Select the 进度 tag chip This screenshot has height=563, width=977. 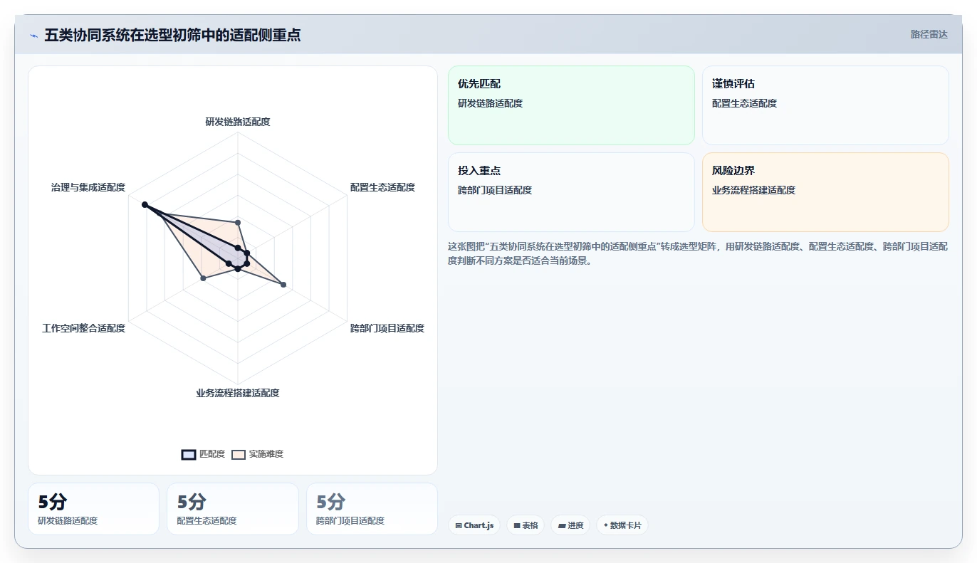pos(570,525)
